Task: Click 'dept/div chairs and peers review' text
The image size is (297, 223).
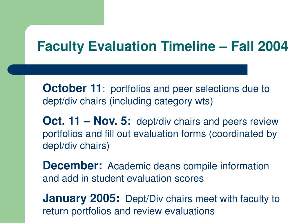Action: pos(207,122)
